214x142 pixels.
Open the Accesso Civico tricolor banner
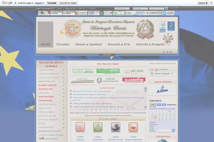(82, 80)
